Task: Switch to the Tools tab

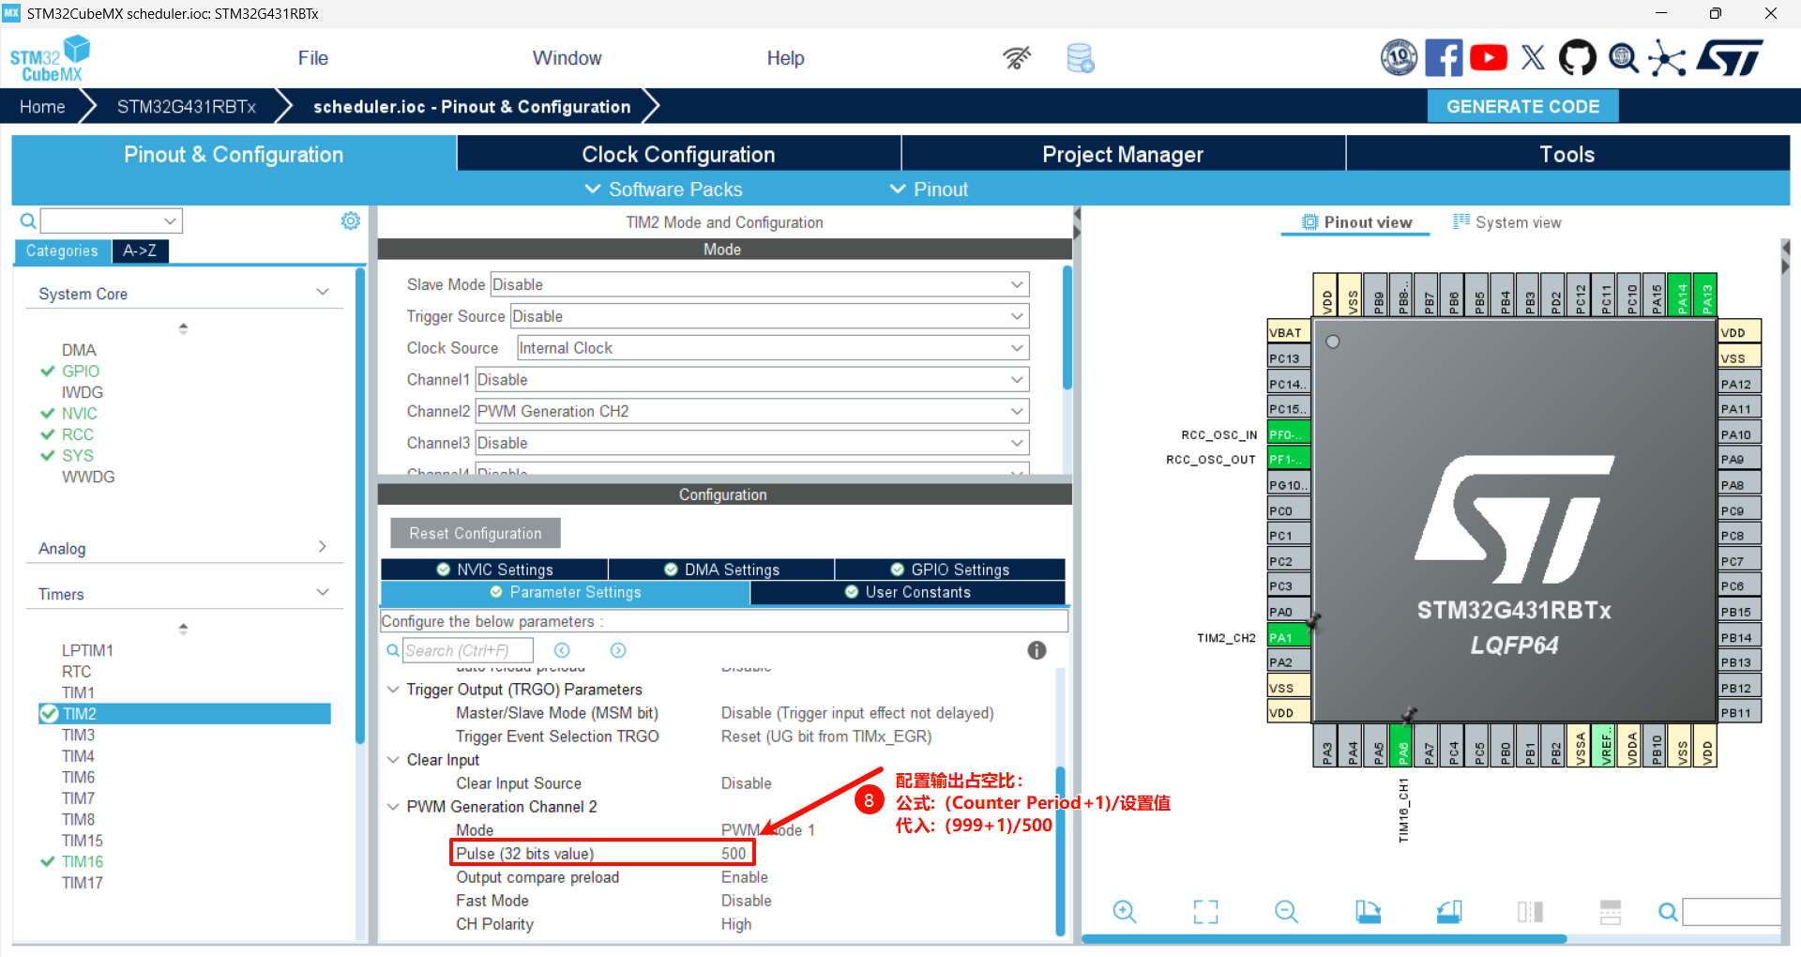Action: pos(1567,154)
